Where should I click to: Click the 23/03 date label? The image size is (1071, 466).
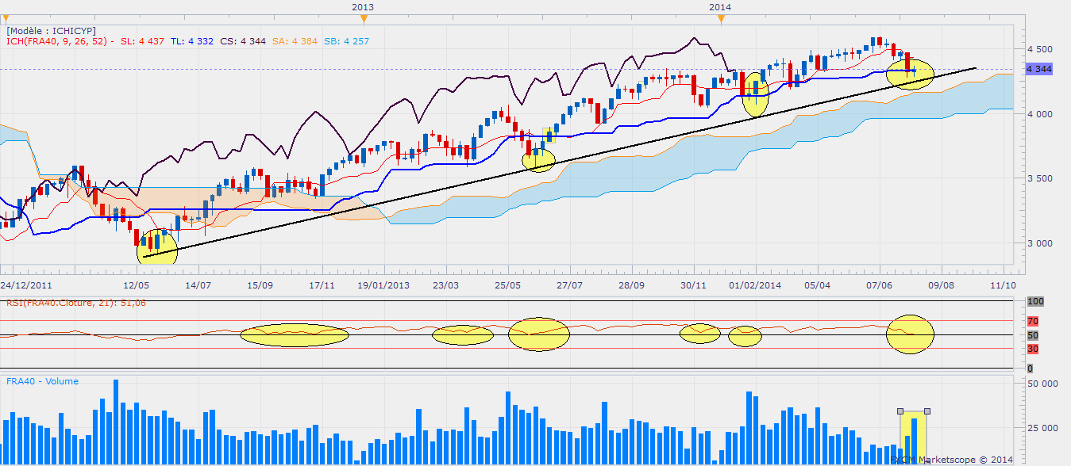tap(445, 284)
